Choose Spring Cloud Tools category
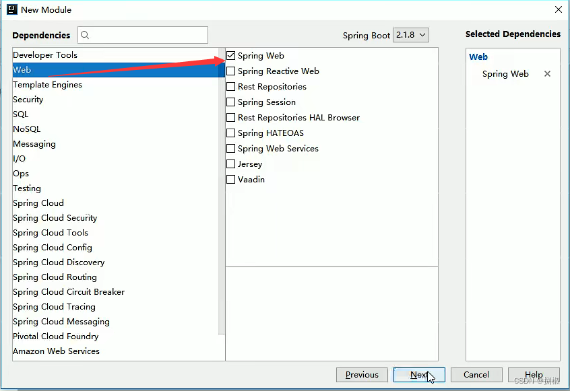This screenshot has width=570, height=391. [116, 233]
